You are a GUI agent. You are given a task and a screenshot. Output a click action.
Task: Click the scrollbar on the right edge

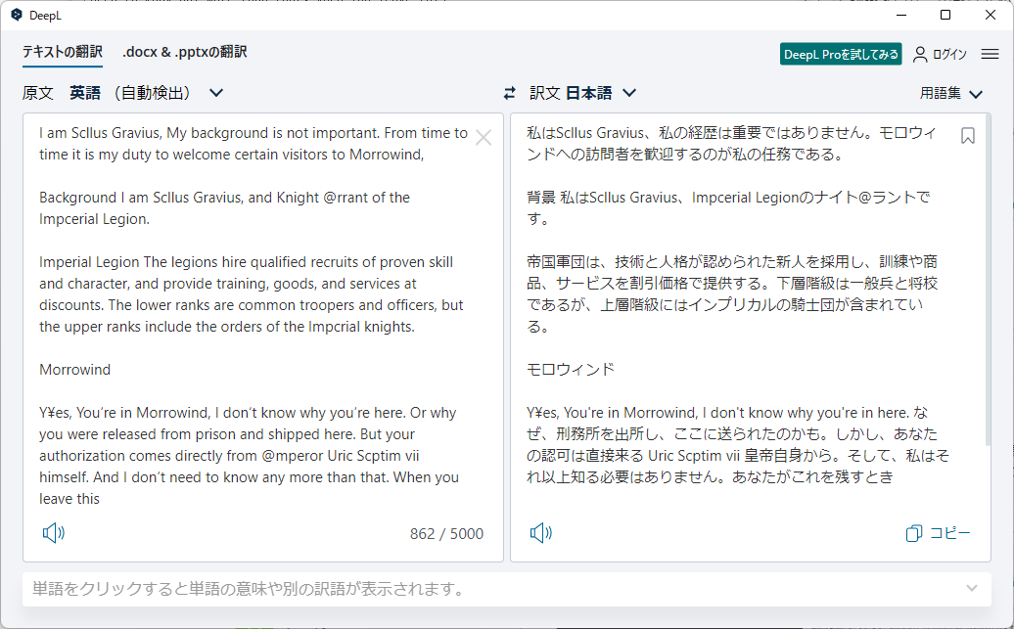[x=1008, y=293]
